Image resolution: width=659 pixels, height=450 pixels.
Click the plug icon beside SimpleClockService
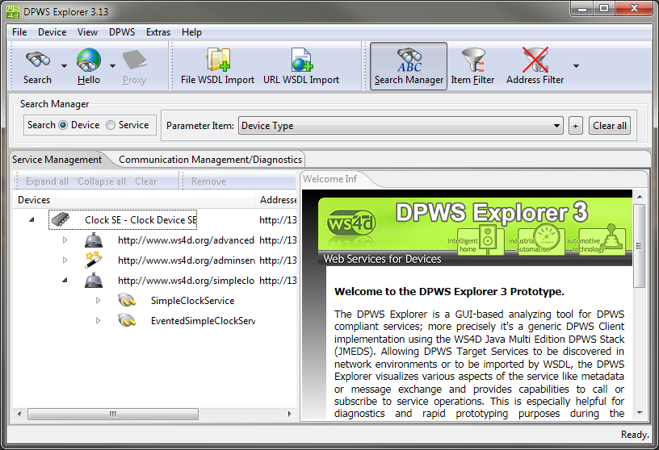[127, 300]
